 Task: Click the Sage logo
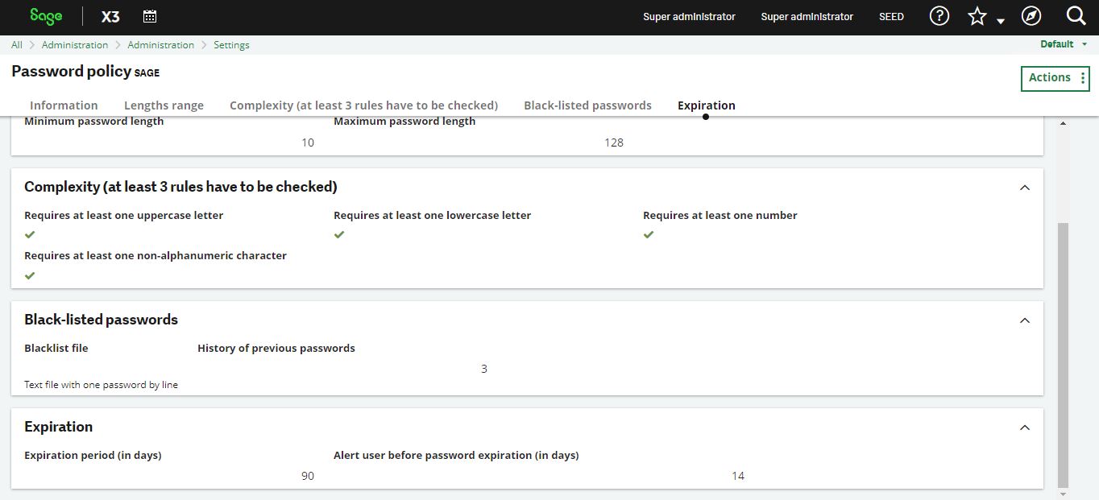click(x=46, y=16)
